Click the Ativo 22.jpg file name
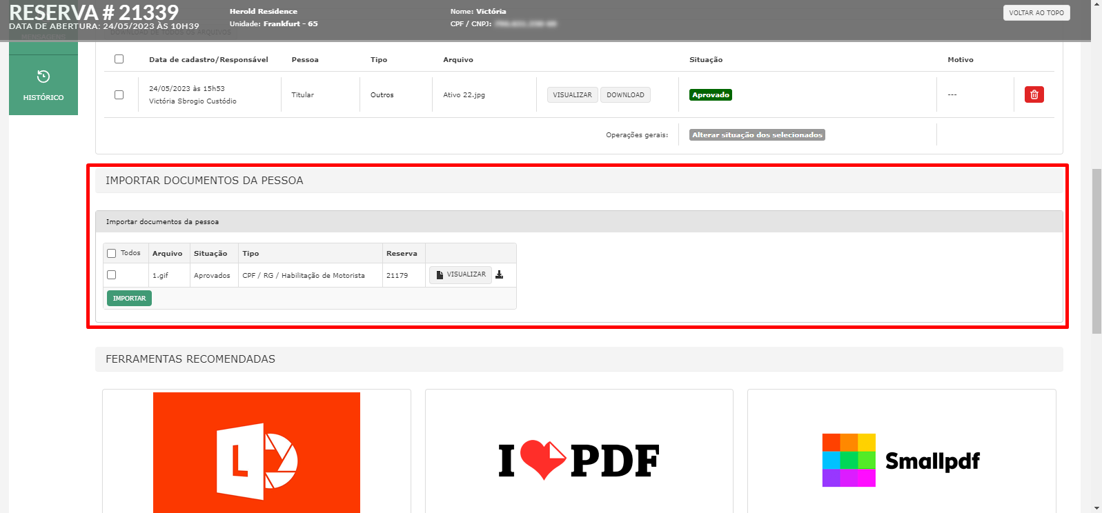The height and width of the screenshot is (513, 1102). [x=464, y=95]
